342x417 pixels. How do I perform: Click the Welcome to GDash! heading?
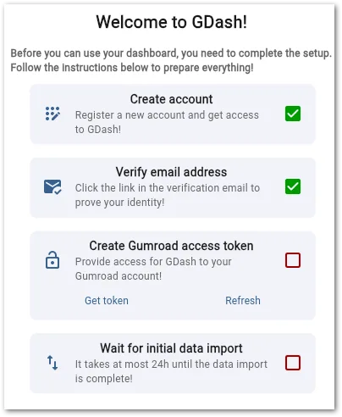tap(172, 22)
